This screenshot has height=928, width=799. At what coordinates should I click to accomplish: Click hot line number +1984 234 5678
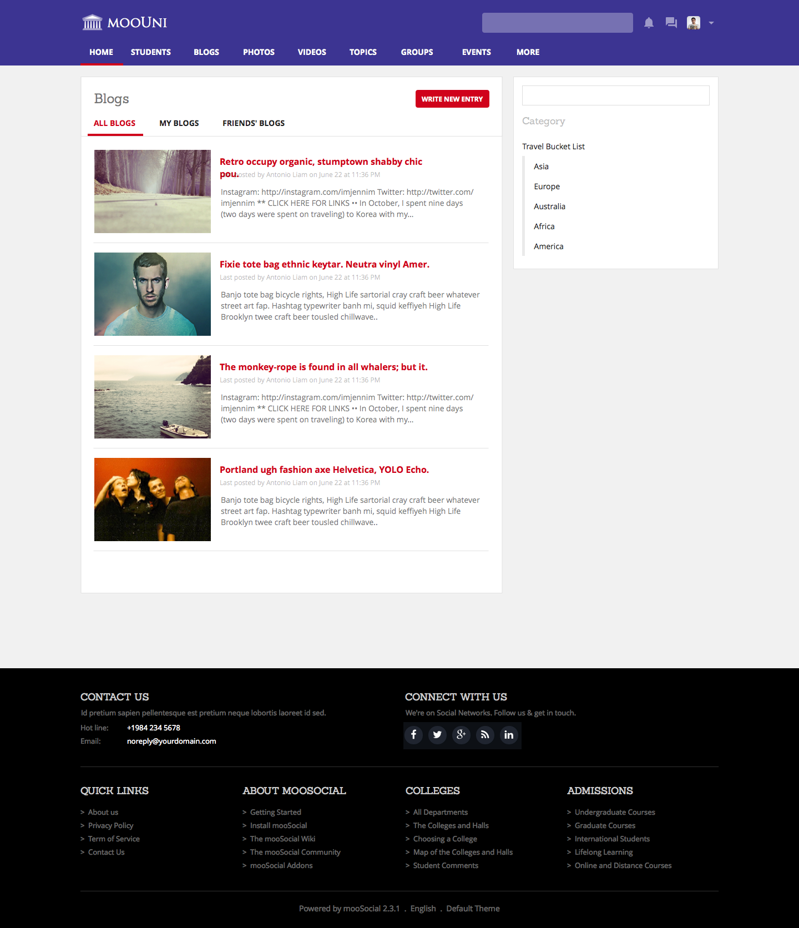(x=154, y=728)
